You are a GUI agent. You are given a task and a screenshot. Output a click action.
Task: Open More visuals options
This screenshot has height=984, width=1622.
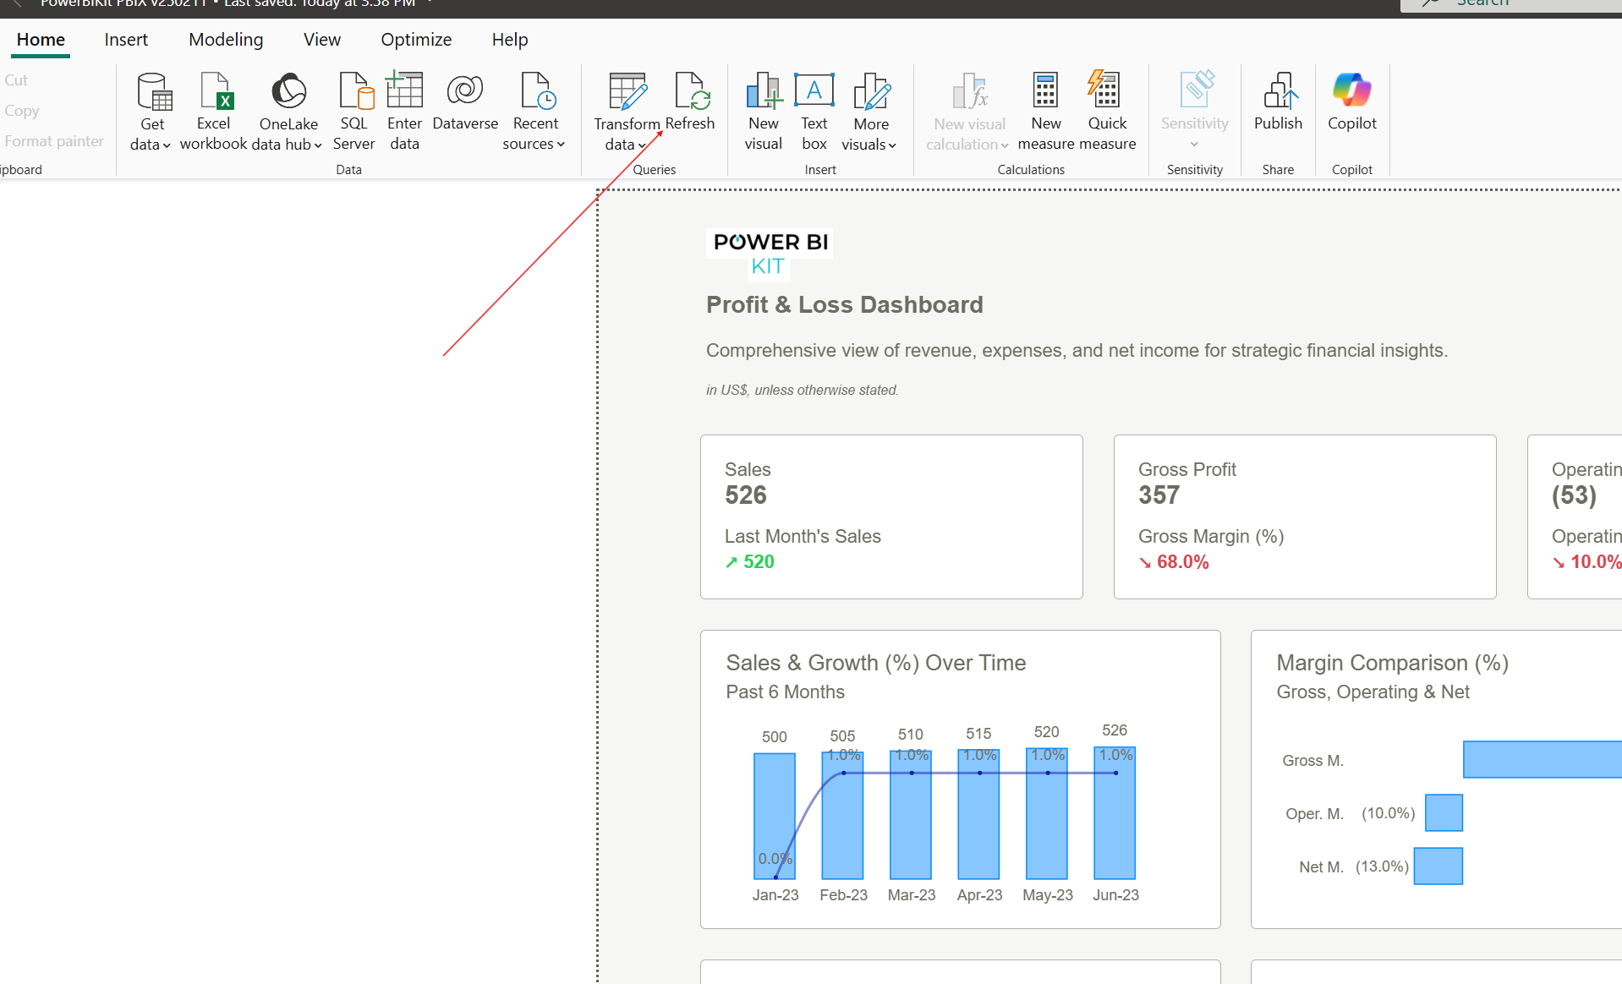[x=870, y=112]
